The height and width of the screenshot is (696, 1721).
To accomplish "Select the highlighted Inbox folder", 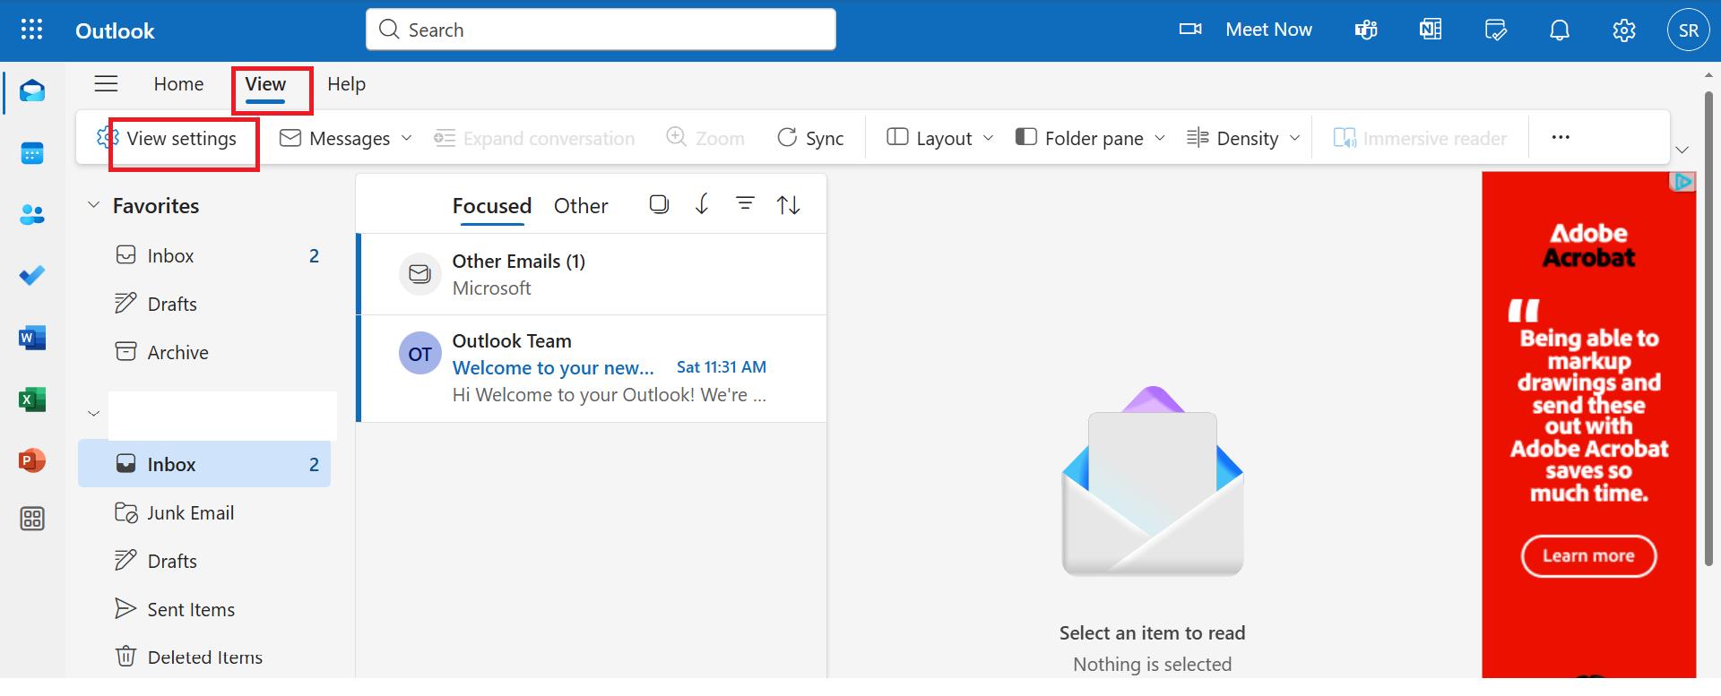I will click(204, 464).
